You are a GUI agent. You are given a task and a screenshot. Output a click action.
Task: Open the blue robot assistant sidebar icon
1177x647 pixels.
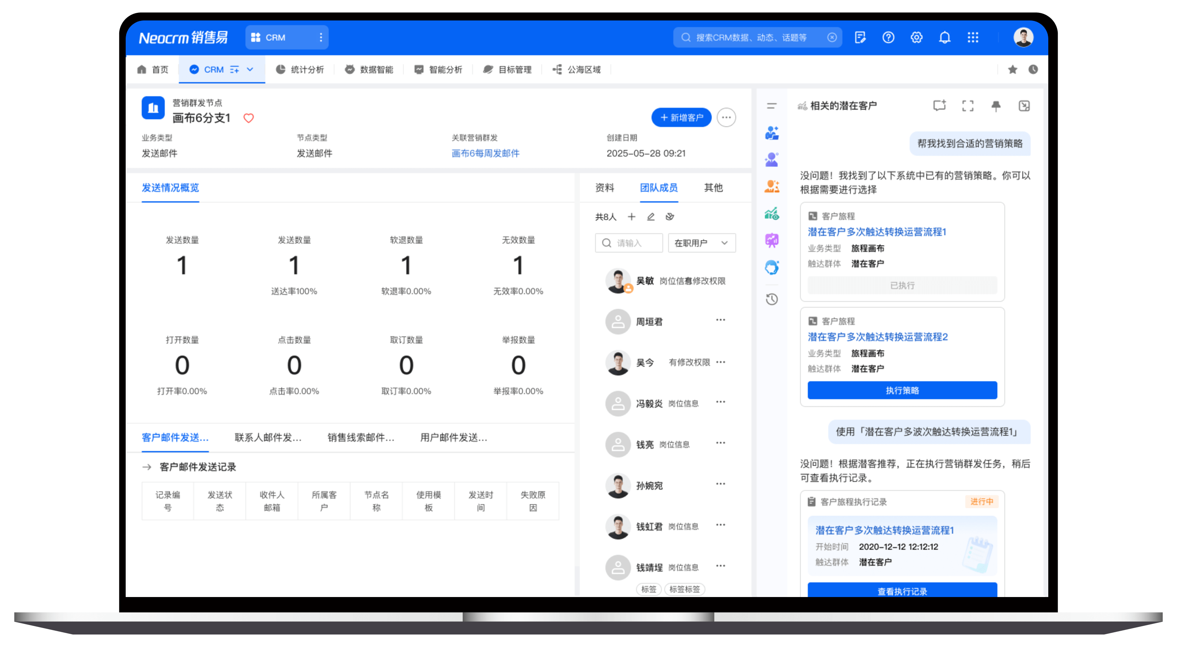772,267
